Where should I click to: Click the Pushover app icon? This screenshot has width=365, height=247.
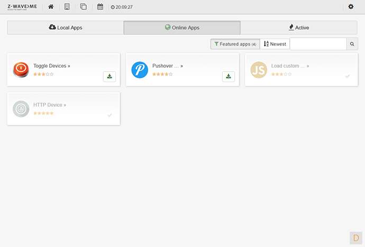click(140, 70)
